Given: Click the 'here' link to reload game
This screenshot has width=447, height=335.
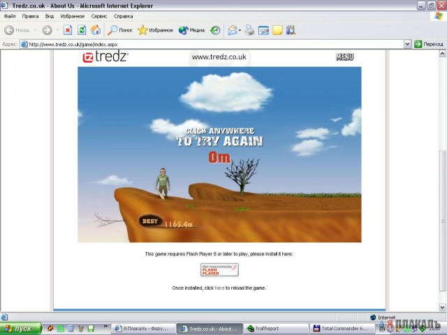Looking at the screenshot, I should click(x=219, y=288).
